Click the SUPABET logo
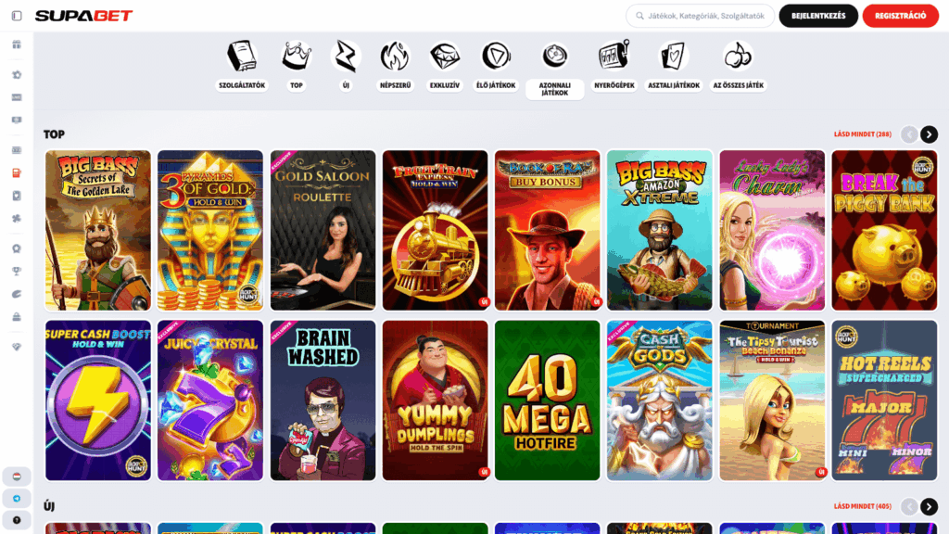 point(83,16)
